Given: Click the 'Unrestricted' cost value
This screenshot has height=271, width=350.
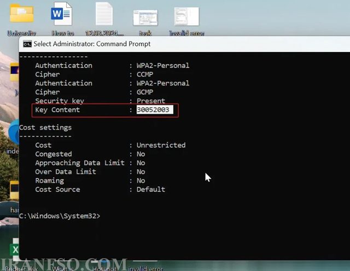Looking at the screenshot, I should point(161,145).
